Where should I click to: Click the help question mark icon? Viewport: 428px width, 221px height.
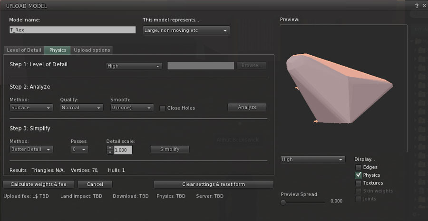(x=417, y=5)
